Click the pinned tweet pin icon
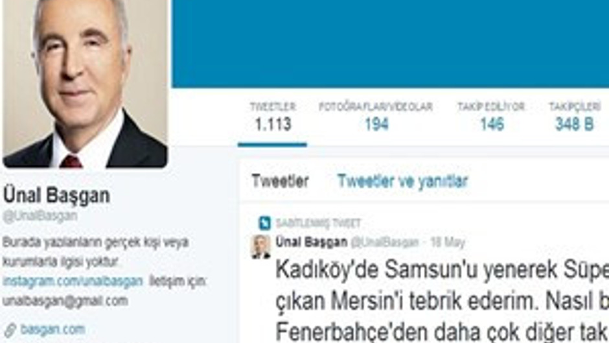 coord(264,223)
